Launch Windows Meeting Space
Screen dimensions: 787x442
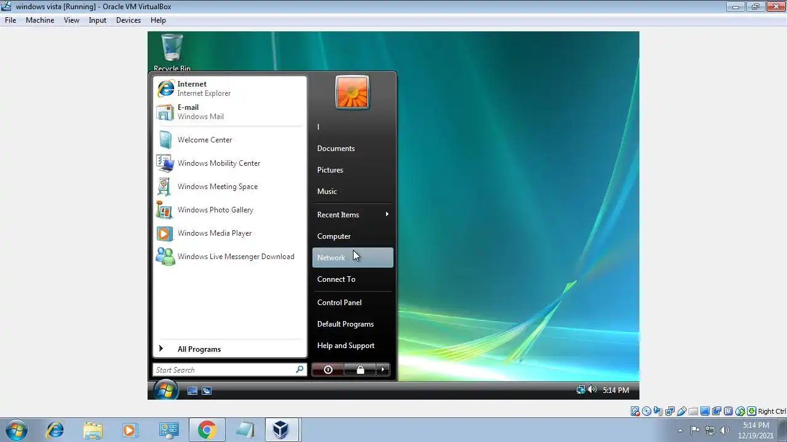coord(229,187)
